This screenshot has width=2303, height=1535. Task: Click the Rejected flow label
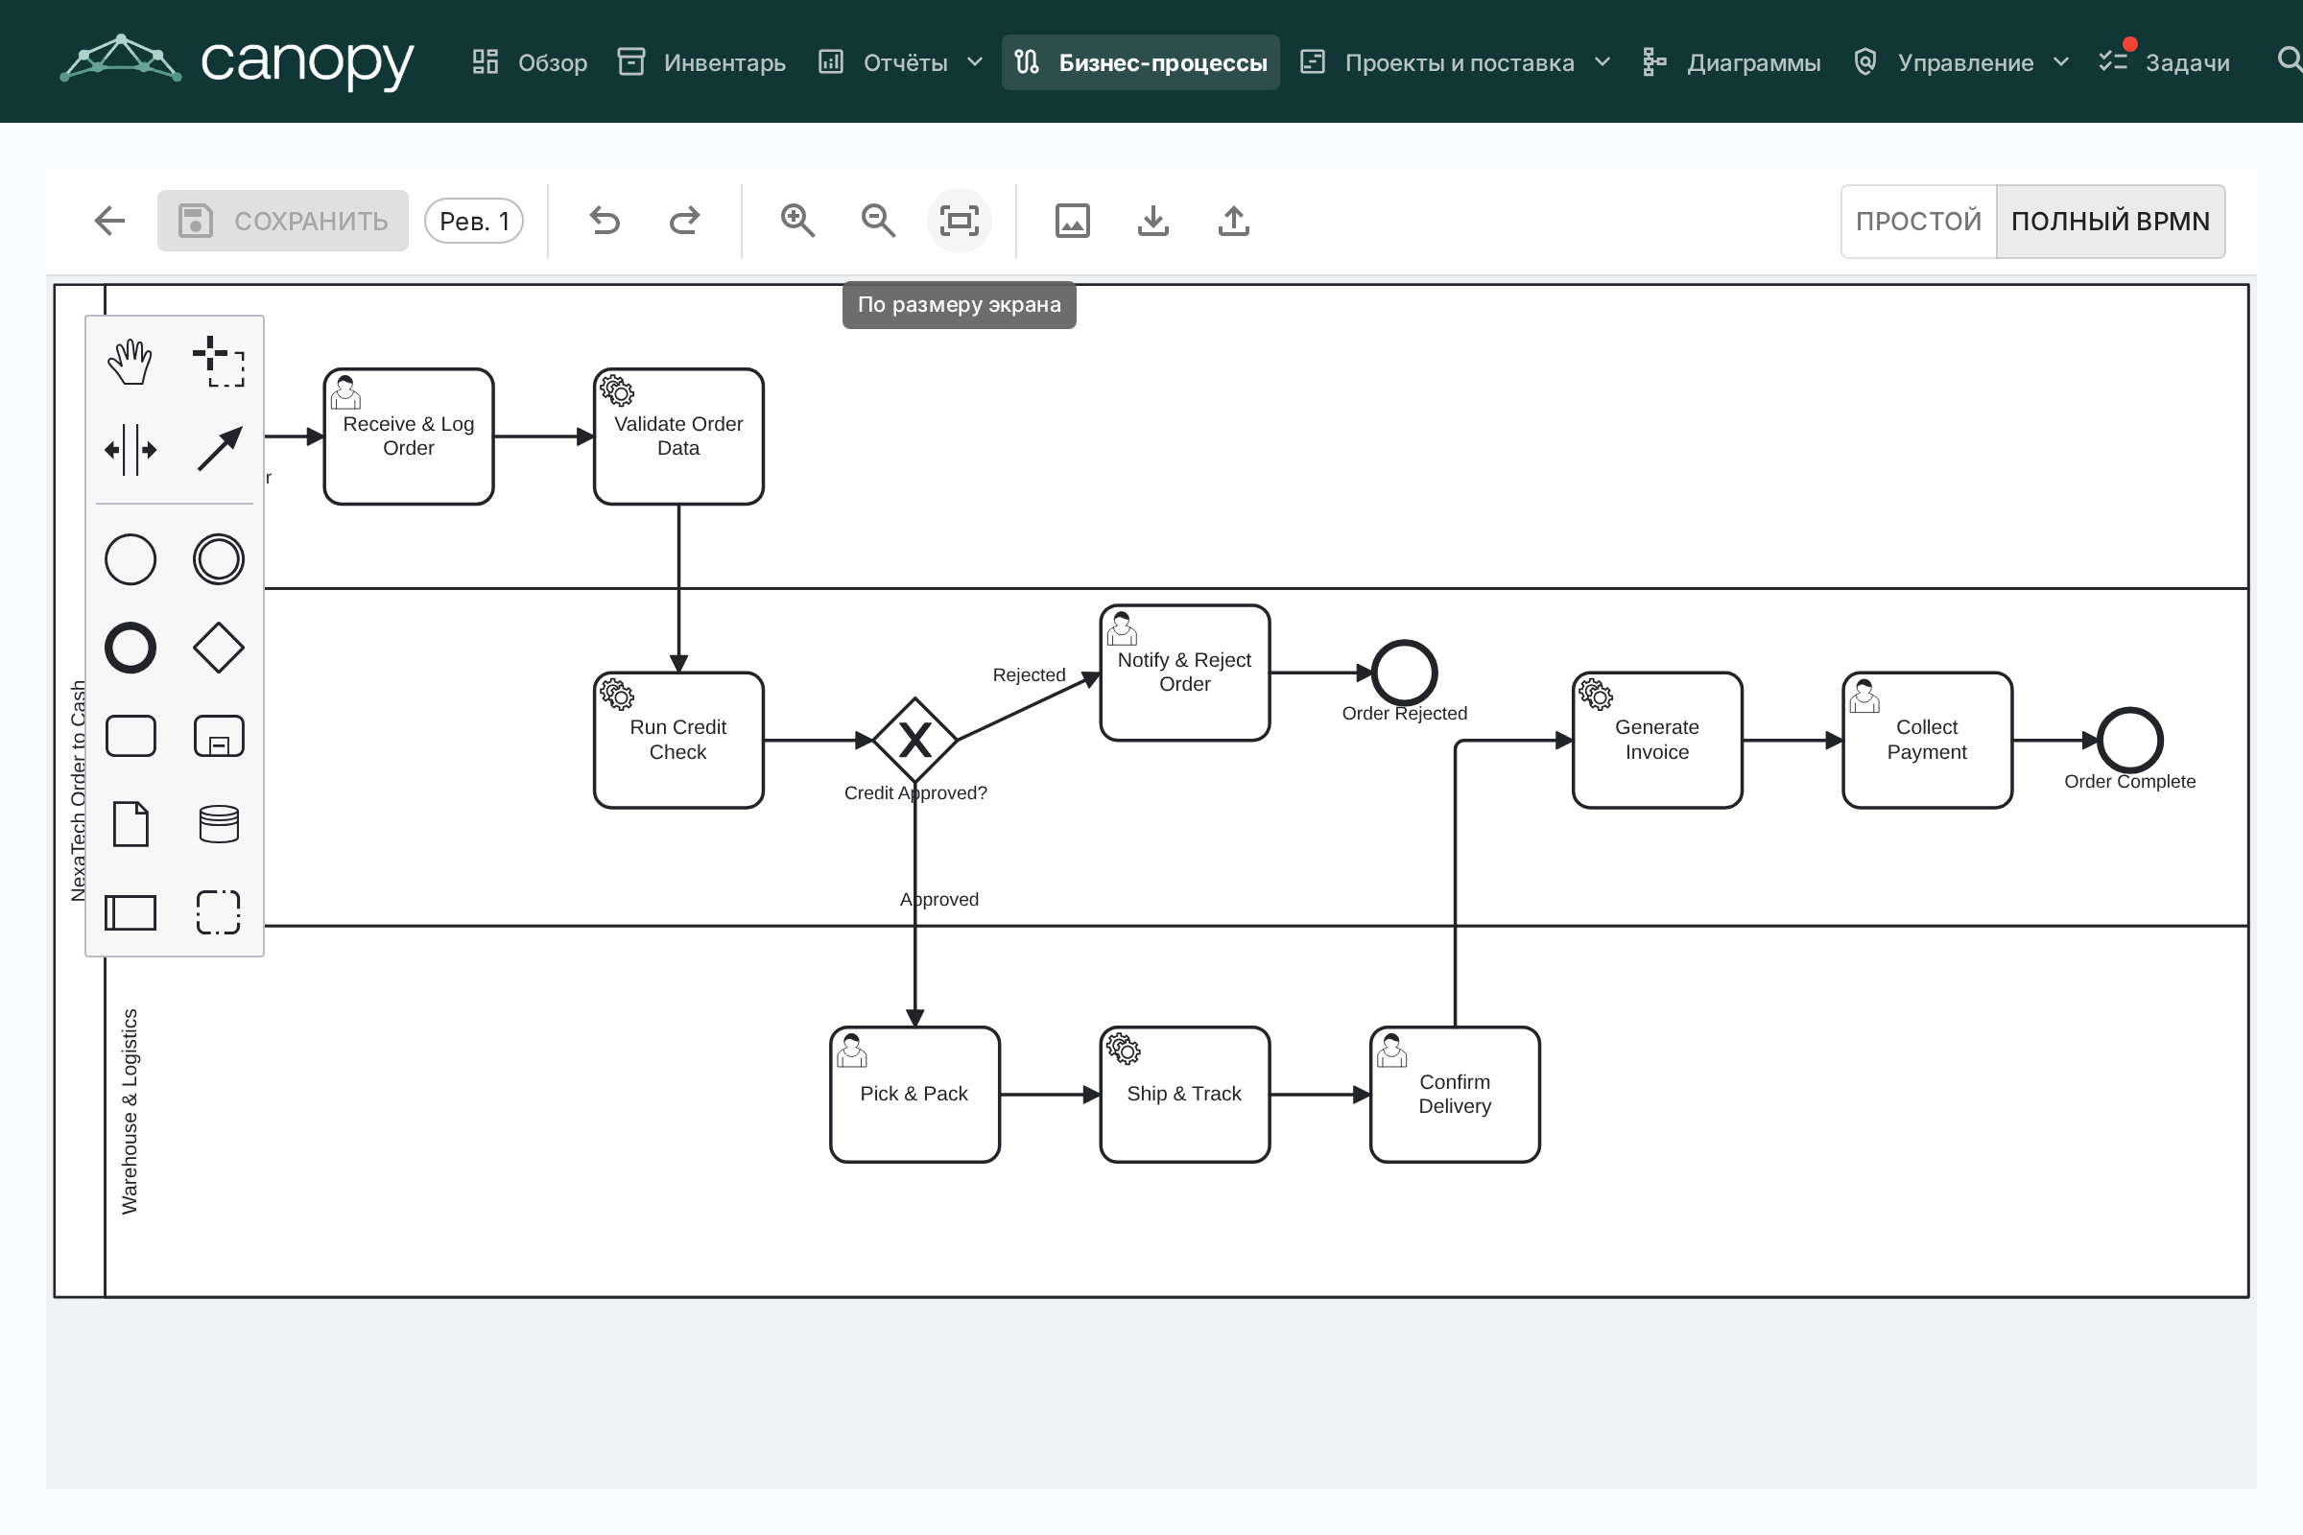pos(1029,674)
